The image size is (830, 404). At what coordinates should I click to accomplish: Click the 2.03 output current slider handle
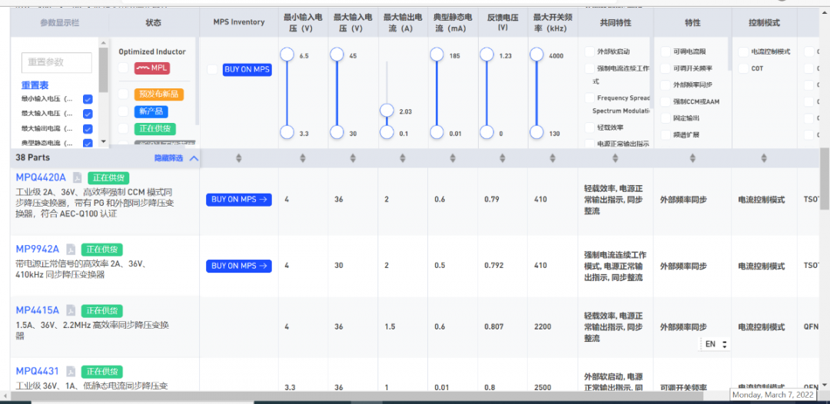pyautogui.click(x=387, y=110)
